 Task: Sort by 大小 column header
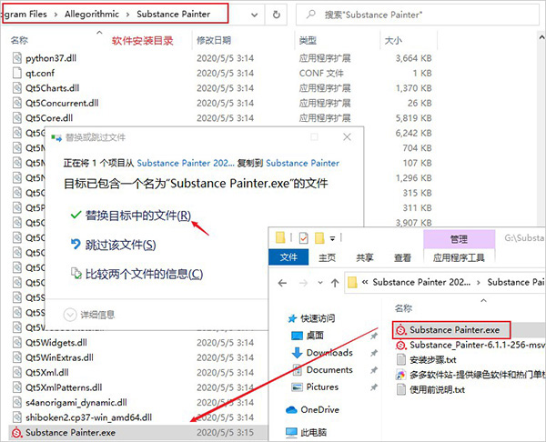(393, 40)
